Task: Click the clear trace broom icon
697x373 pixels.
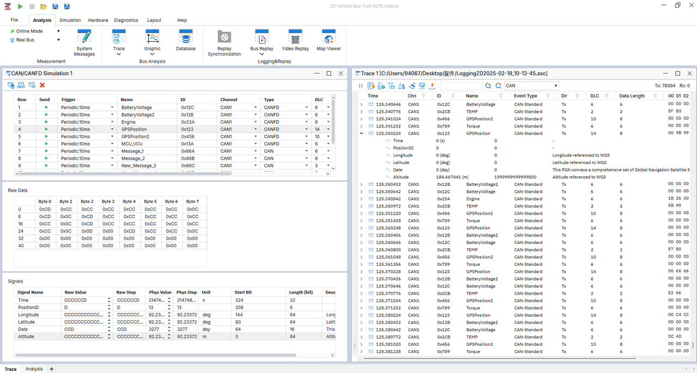Action: click(x=412, y=85)
